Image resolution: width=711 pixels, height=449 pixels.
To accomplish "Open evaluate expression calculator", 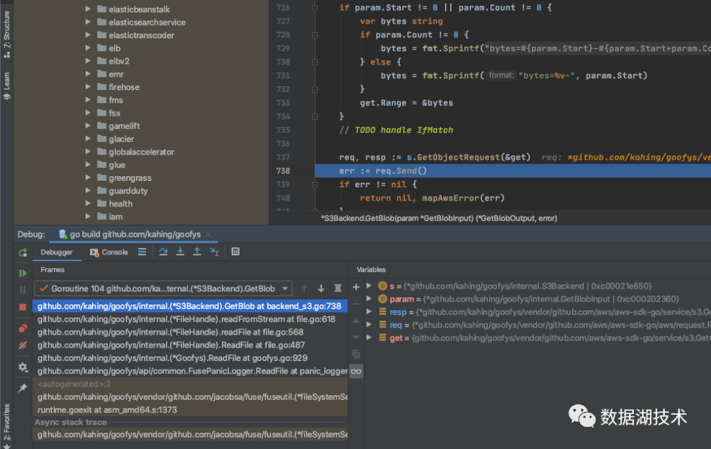I will coord(235,251).
